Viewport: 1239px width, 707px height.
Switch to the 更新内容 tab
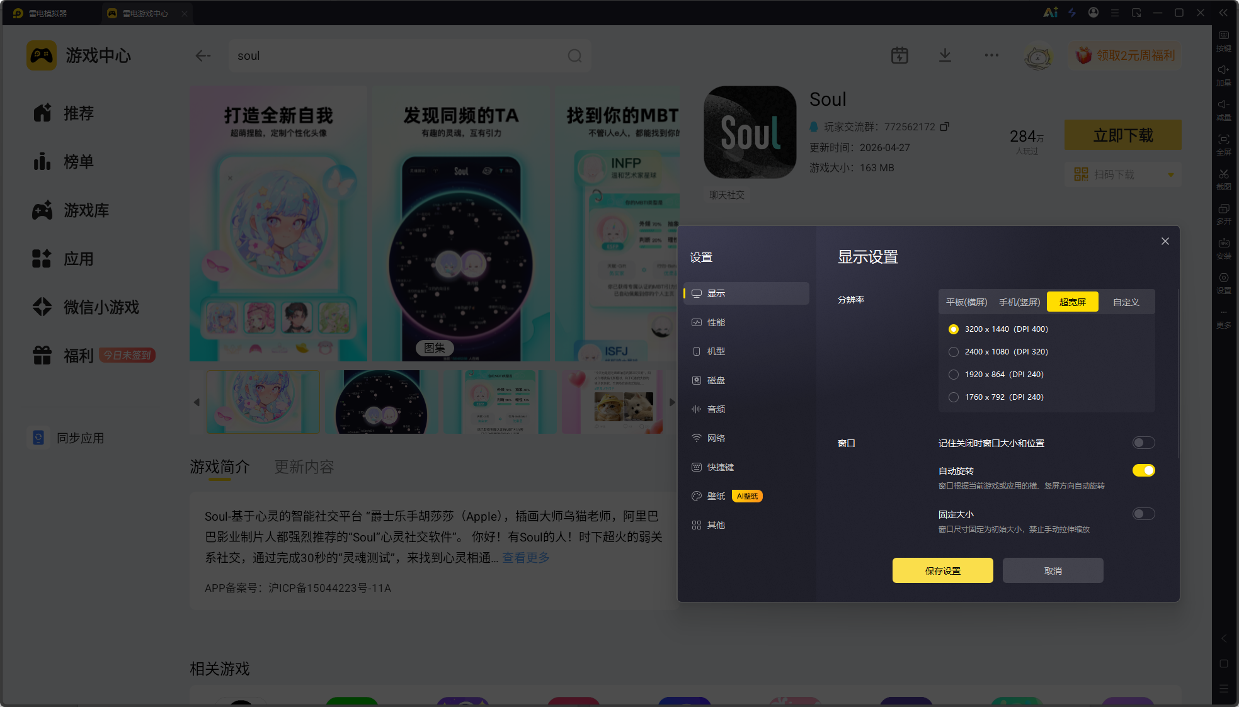[304, 467]
